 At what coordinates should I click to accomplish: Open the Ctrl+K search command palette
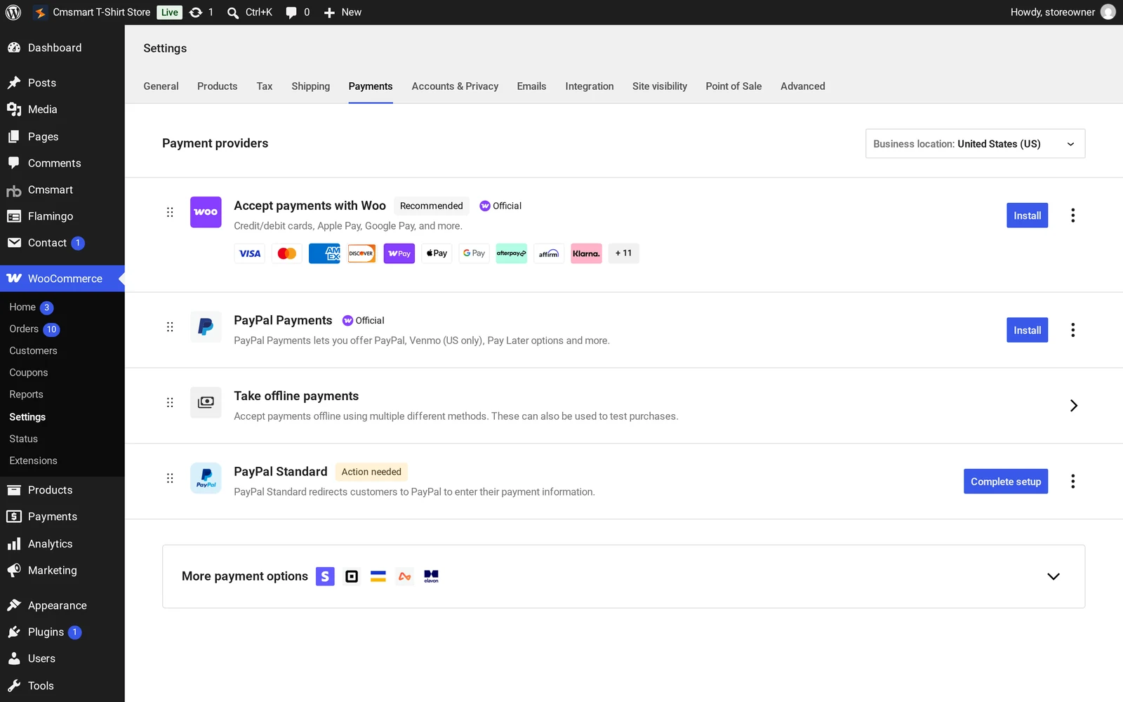(249, 13)
